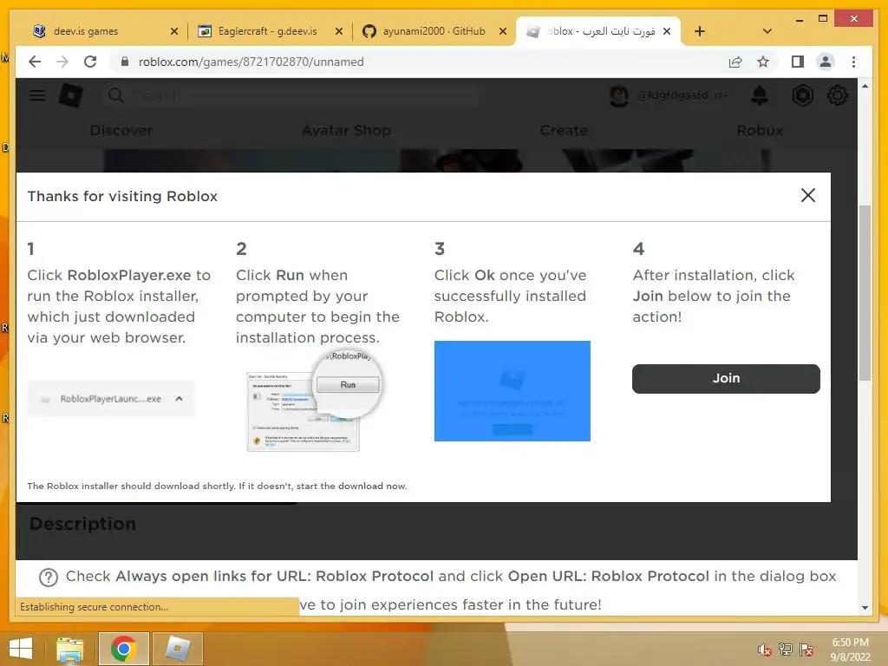
Task: Click the Join button
Action: click(x=726, y=378)
